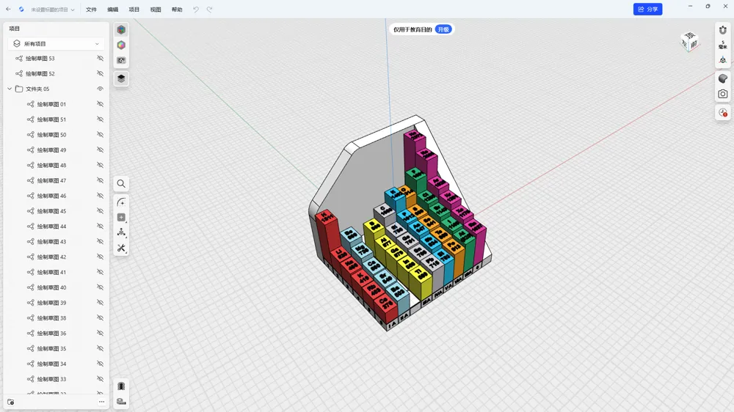Screen dimensions: 734x412
Task: Open the 帮助 menu
Action: 177,10
